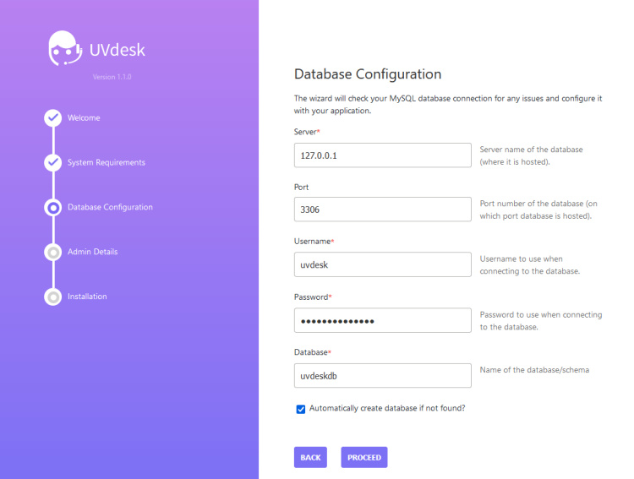Open the Admin Details step label
The height and width of the screenshot is (479, 634).
click(92, 252)
